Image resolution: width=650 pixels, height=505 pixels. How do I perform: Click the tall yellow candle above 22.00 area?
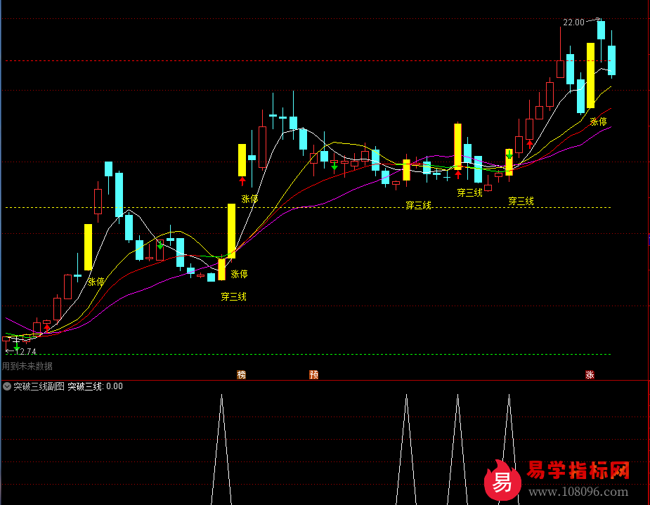click(x=591, y=75)
